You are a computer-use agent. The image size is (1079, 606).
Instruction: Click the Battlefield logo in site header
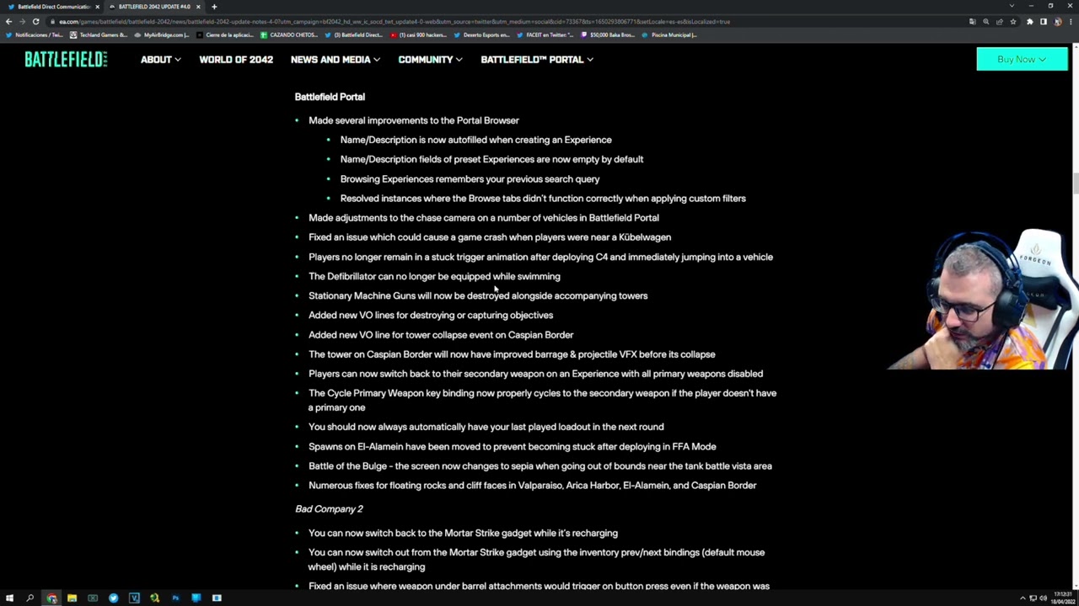(66, 59)
